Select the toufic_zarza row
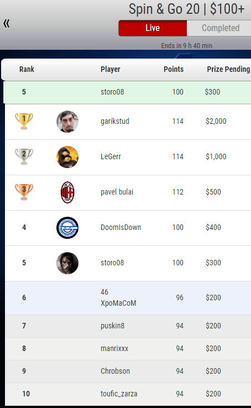Screen dimensions: 251x408 tap(128, 394)
